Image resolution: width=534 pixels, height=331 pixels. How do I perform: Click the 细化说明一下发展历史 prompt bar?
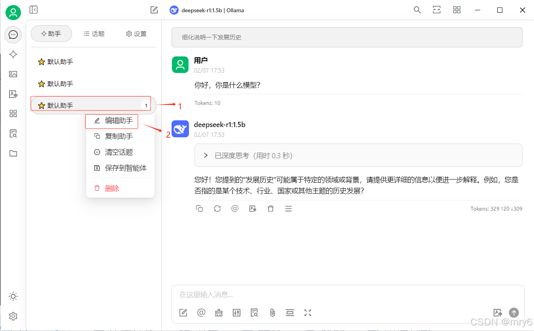tap(347, 37)
